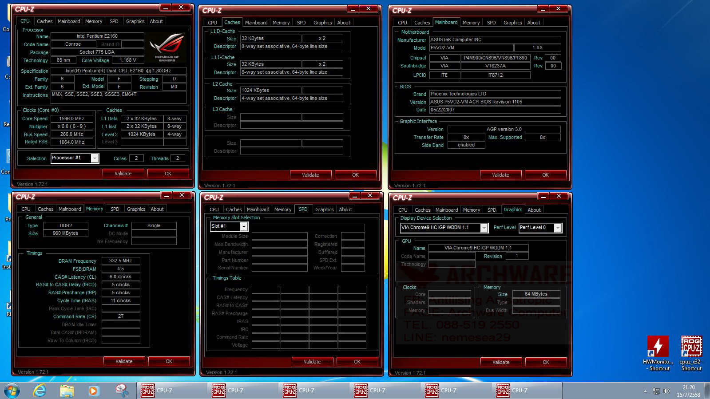
Task: Open Windows Explorer folder in taskbar
Action: [67, 391]
